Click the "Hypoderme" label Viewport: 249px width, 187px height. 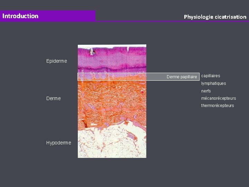click(x=58, y=143)
